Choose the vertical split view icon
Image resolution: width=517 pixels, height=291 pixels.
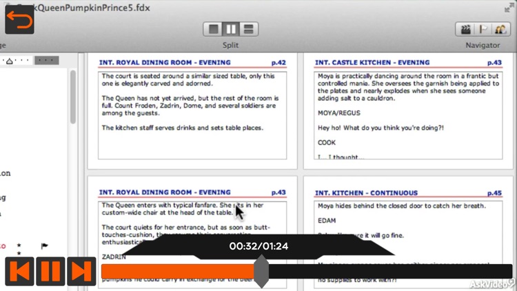(230, 30)
